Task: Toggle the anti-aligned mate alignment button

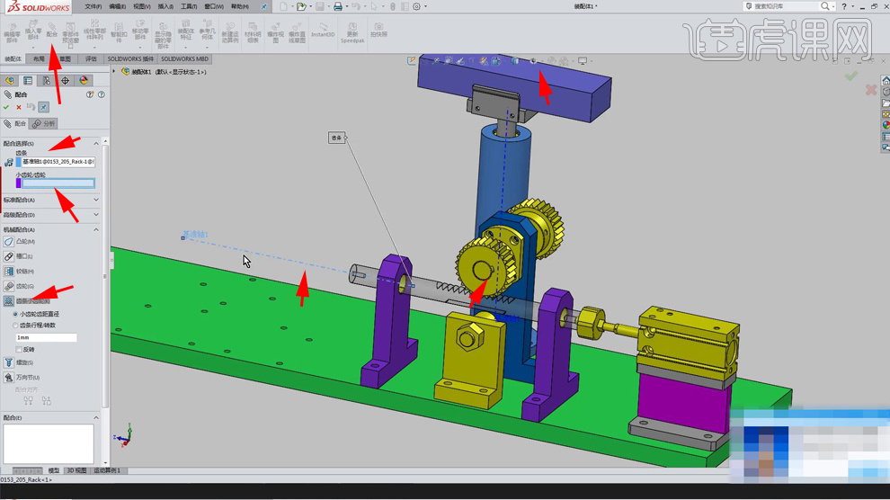Action: coord(47,401)
